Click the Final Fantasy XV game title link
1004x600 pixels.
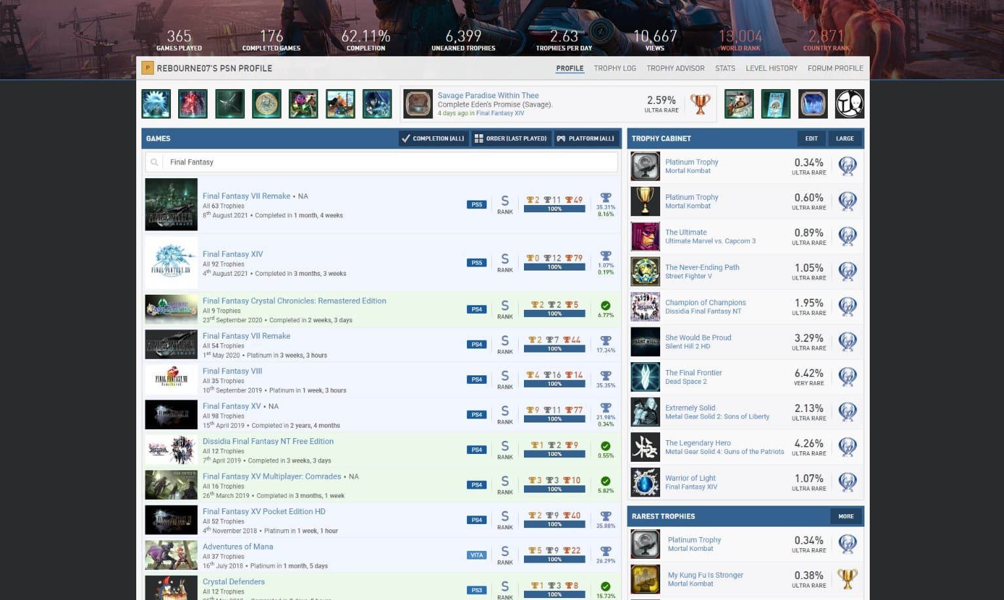coord(231,406)
